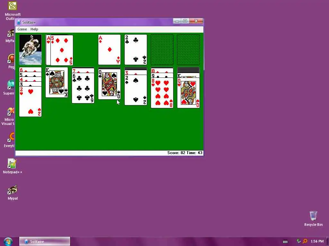Select the Recycle Bin icon
Viewport: 329px width, 246px height.
[x=313, y=218]
